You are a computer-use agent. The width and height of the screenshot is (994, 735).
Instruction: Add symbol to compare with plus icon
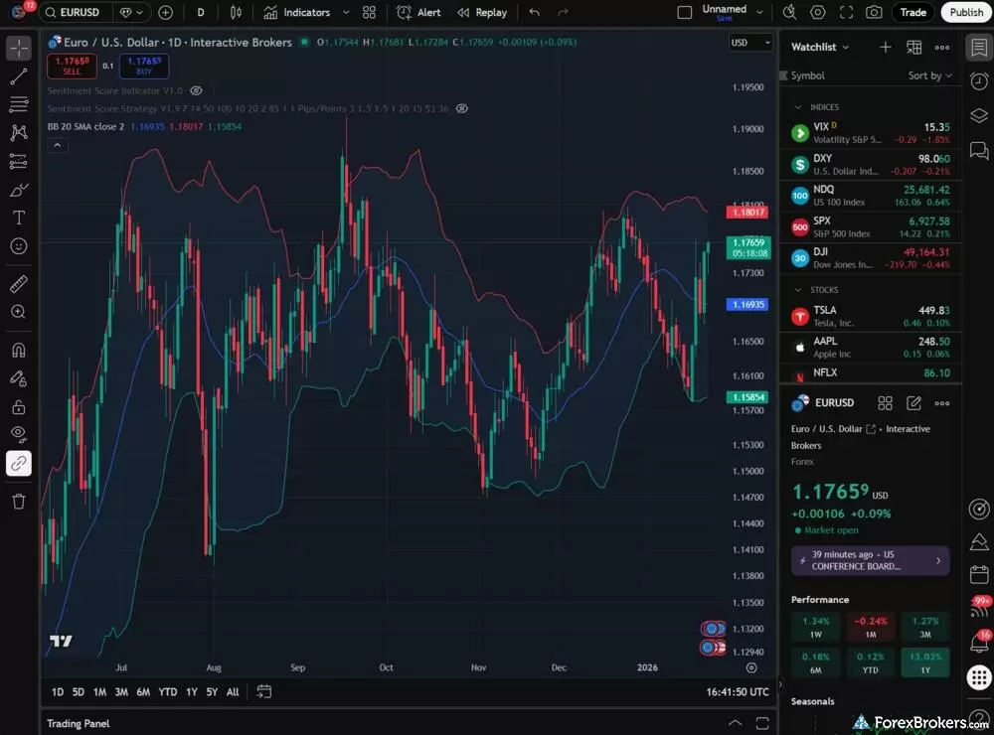(x=165, y=12)
